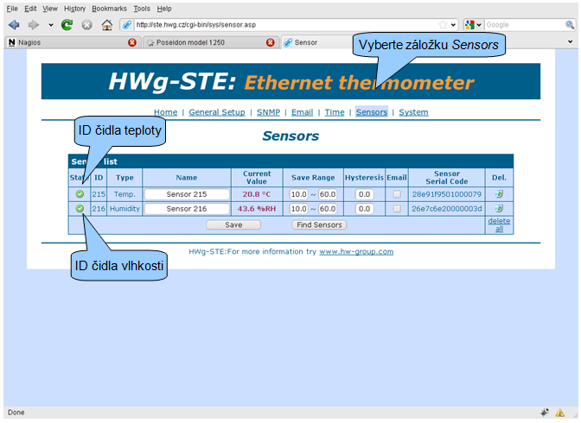Go to the Home link in navigation
This screenshot has width=581, height=423.
[x=166, y=112]
